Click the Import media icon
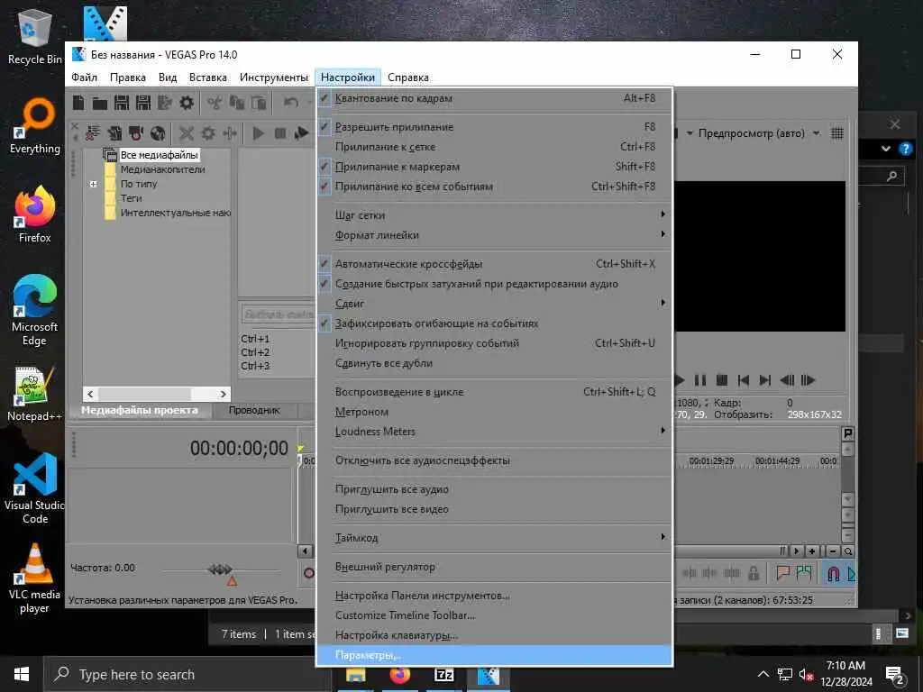This screenshot has width=923, height=692. click(114, 133)
